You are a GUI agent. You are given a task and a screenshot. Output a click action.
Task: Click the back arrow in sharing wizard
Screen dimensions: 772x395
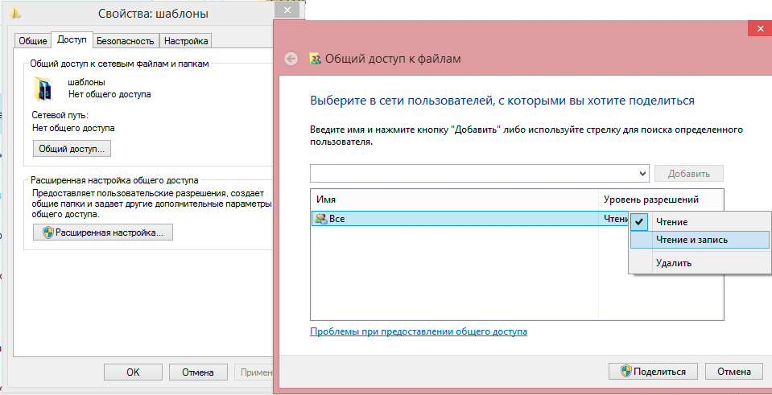tap(291, 59)
